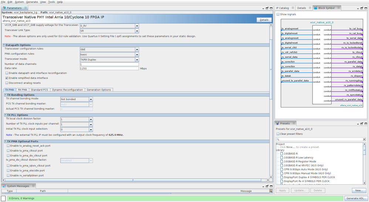Click the 10GBASE-R Low Latency preset icon

(x=281, y=158)
